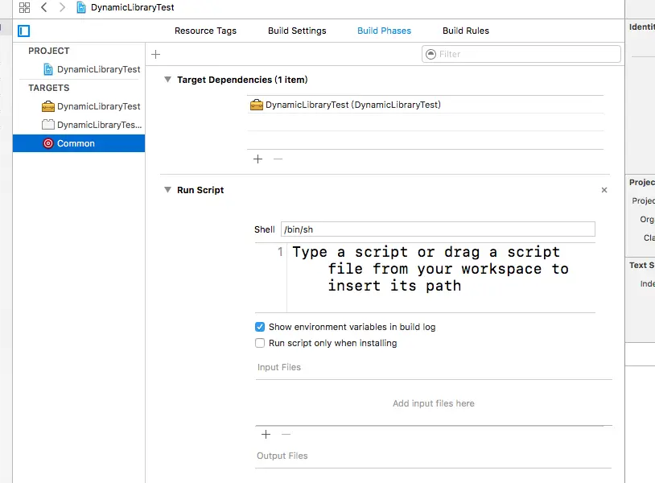The height and width of the screenshot is (483, 655).
Task: Collapse the Target Dependencies section
Action: click(x=167, y=80)
